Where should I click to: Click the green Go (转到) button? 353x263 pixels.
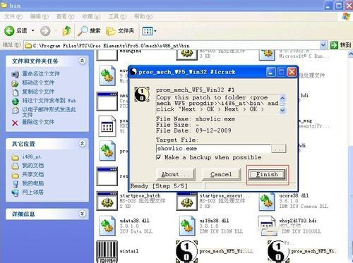[x=340, y=45]
